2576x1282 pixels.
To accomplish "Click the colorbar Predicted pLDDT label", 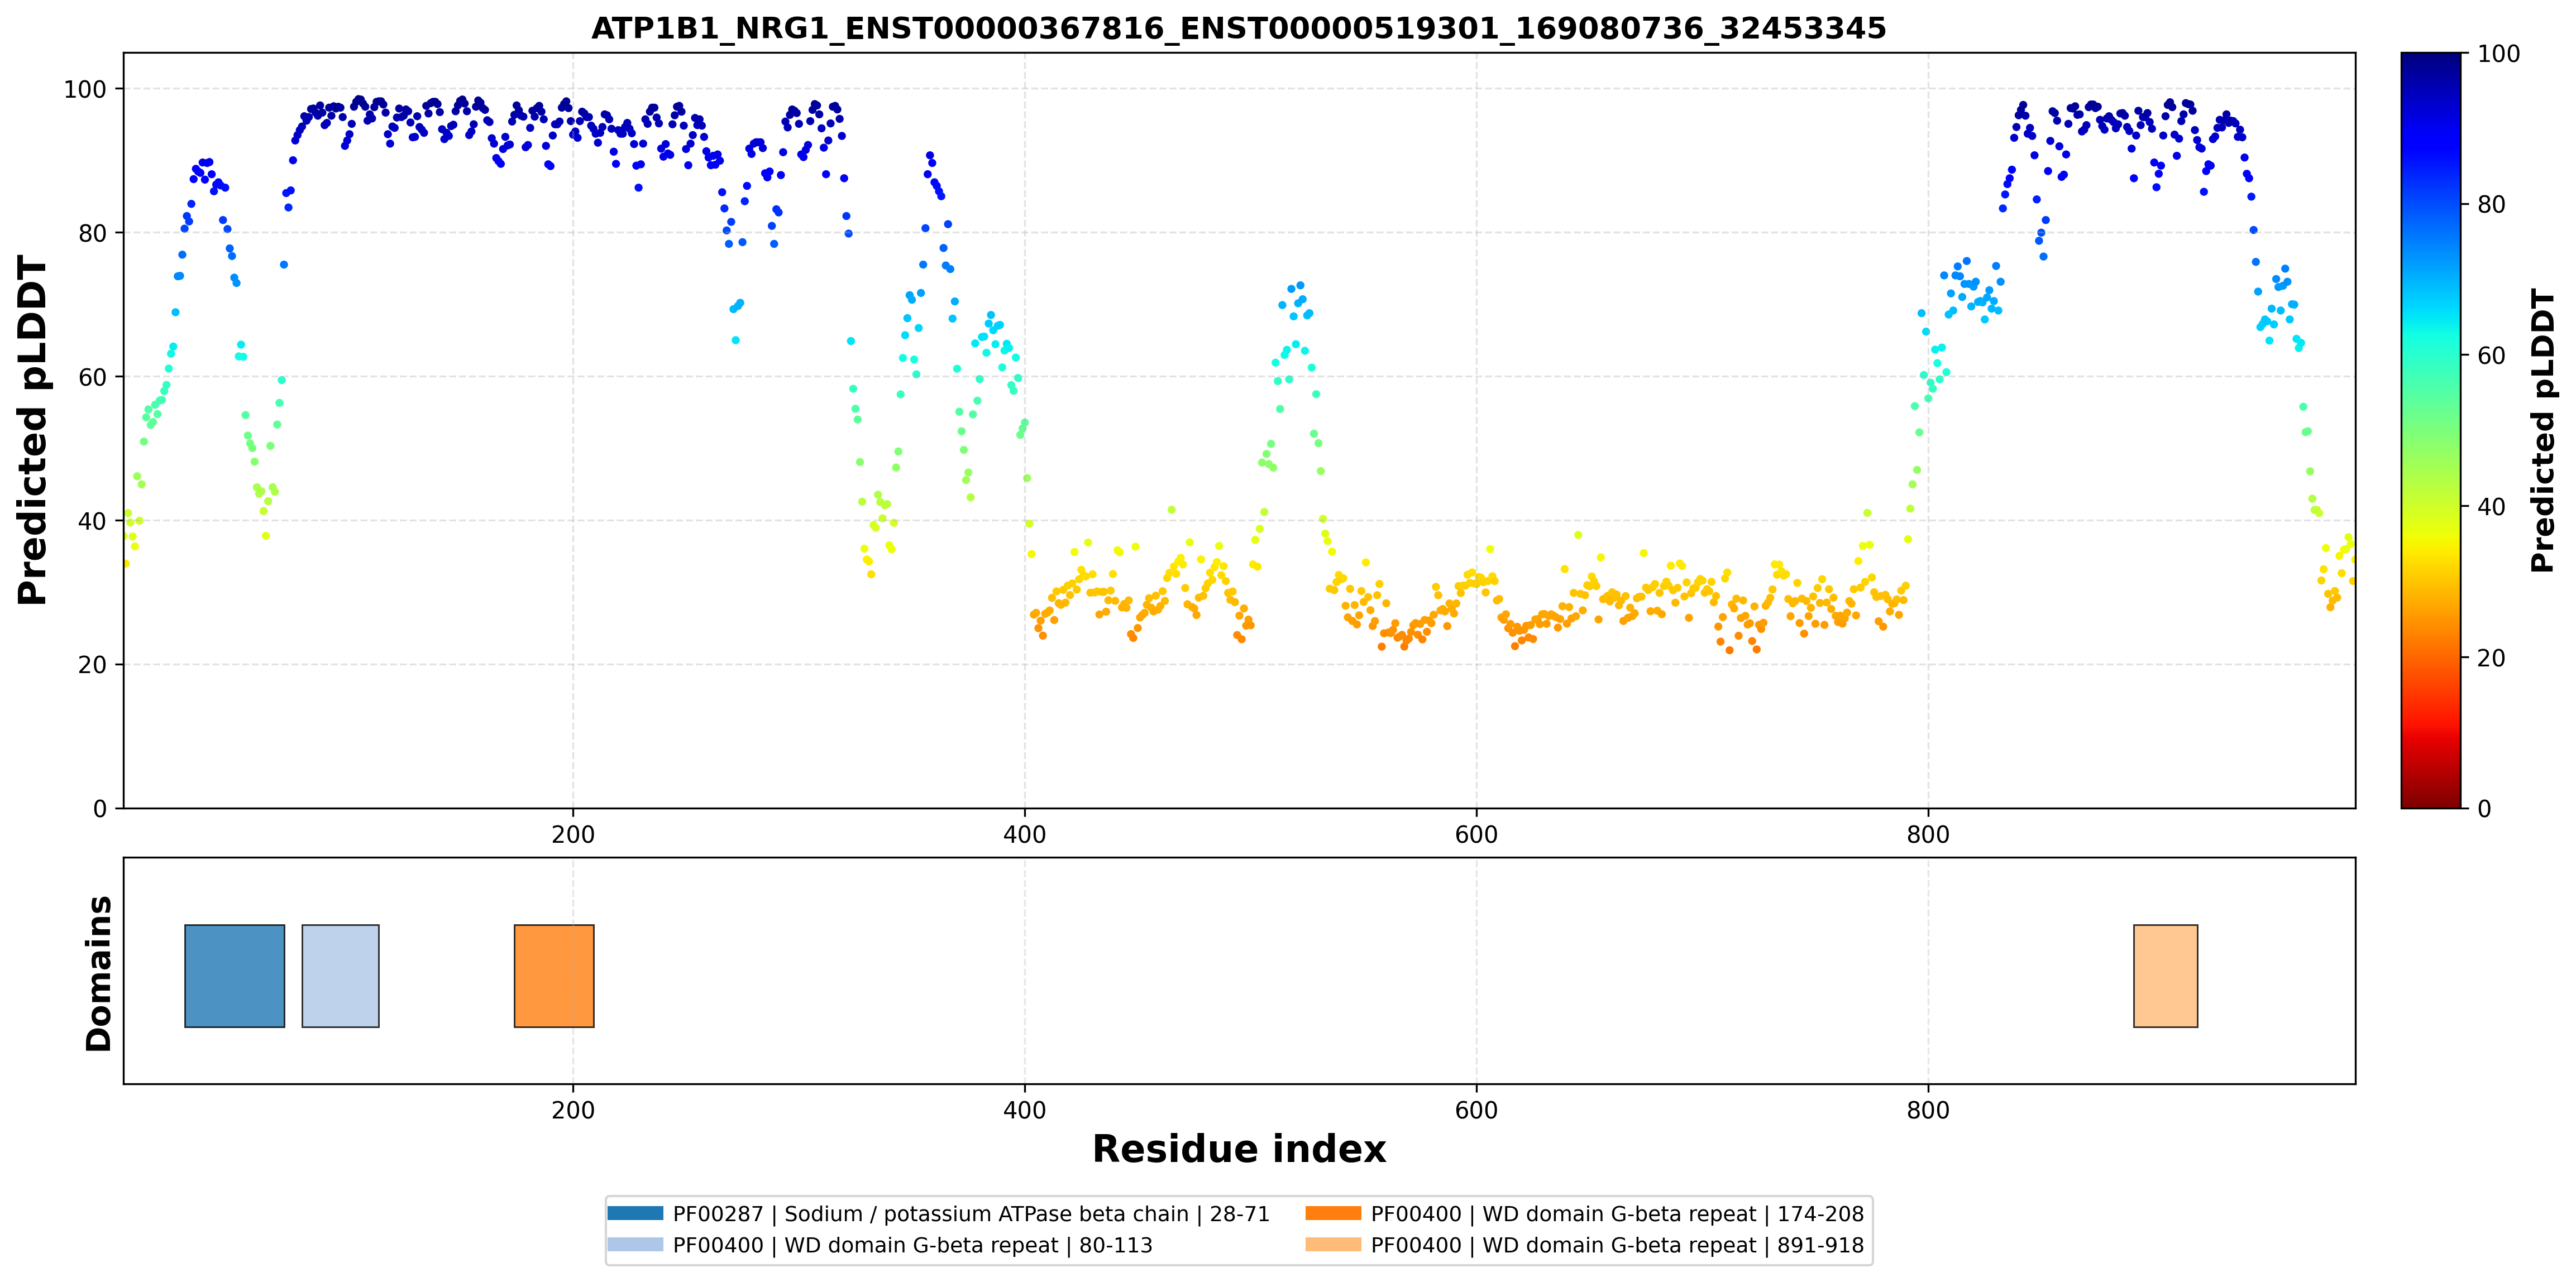I will tap(2541, 430).
